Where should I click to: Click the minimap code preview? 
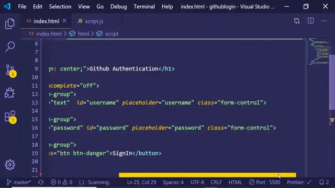[x=319, y=51]
